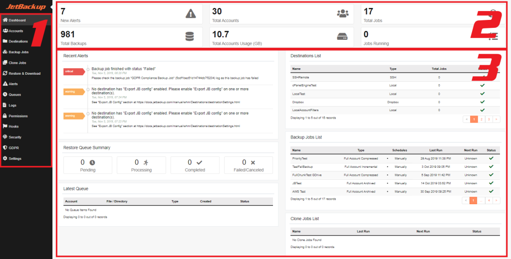Click the JetBackup logo
The image size is (511, 259).
click(26, 6)
